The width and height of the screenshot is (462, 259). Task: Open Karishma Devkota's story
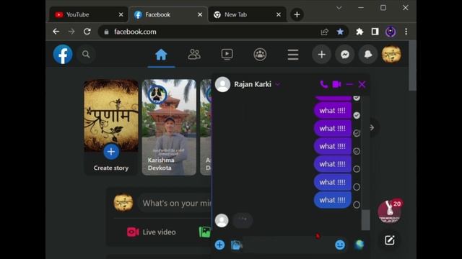pyautogui.click(x=169, y=127)
